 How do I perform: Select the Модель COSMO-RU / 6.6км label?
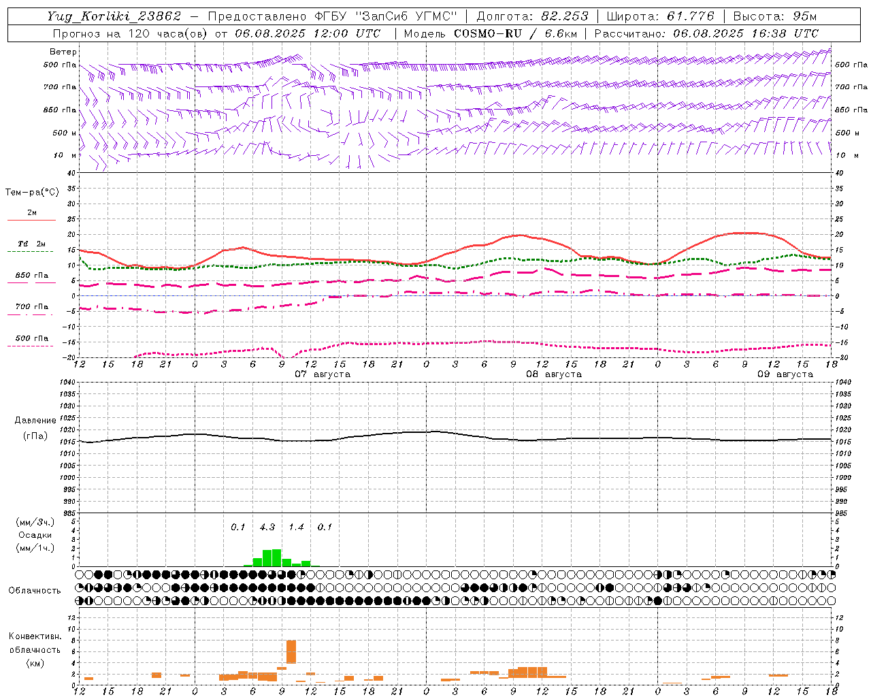pyautogui.click(x=491, y=33)
